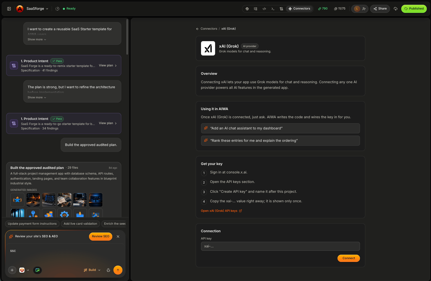
Task: Open View plan for 34 findings card
Action: coord(108,123)
